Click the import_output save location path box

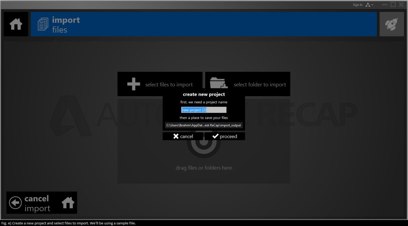pyautogui.click(x=204, y=125)
